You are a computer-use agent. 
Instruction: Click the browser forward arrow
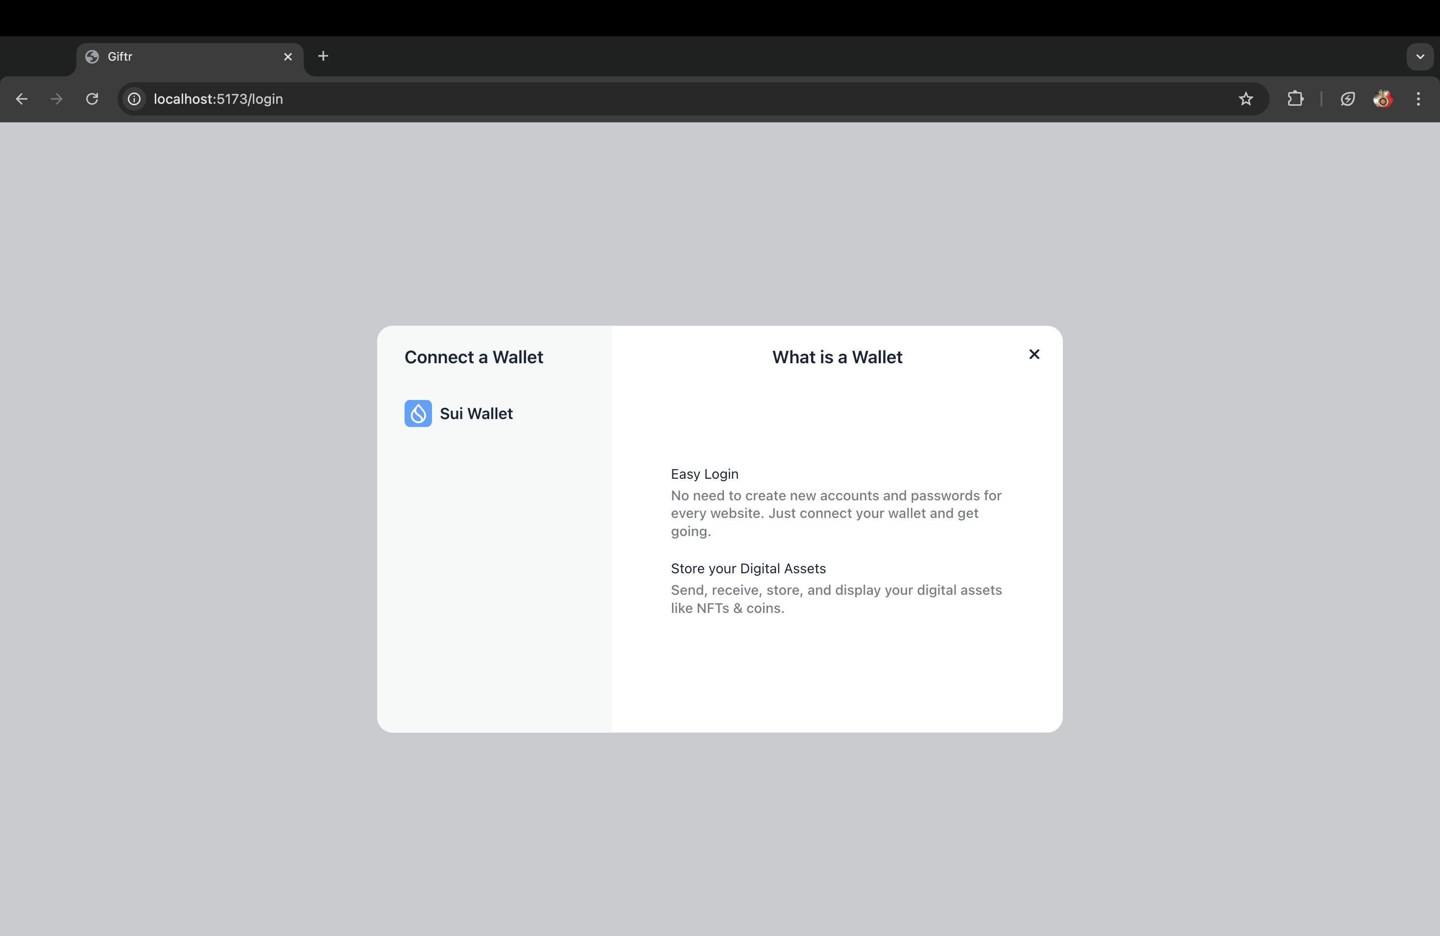click(57, 98)
